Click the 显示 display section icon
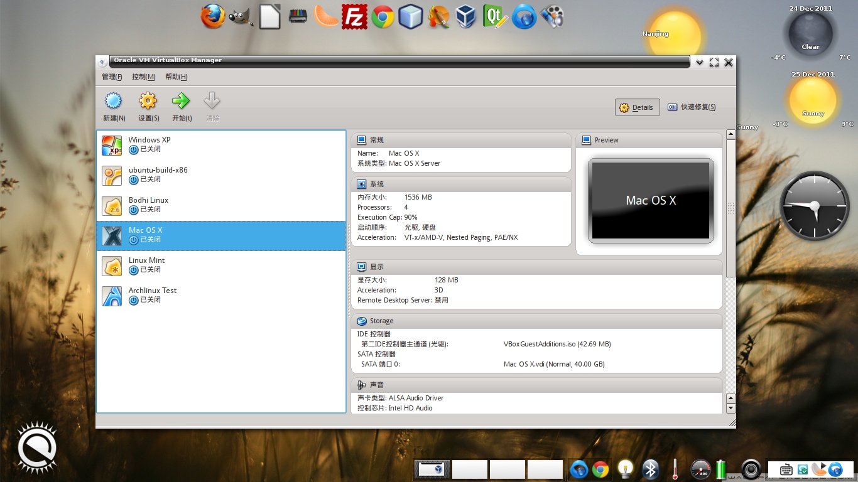This screenshot has height=482, width=858. [x=361, y=267]
